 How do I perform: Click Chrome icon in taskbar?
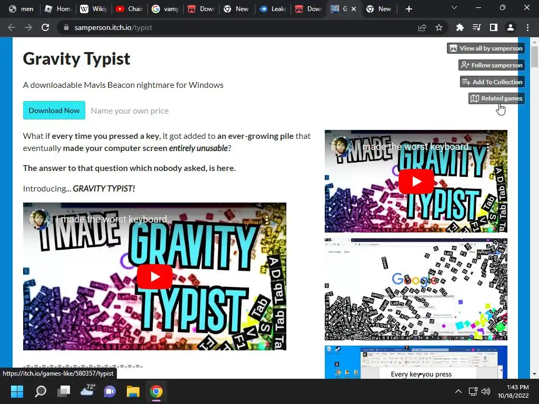click(x=156, y=391)
